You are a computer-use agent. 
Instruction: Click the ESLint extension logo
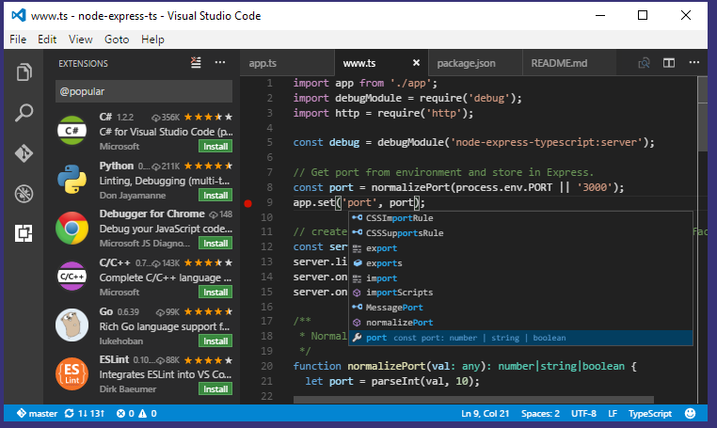click(x=72, y=373)
